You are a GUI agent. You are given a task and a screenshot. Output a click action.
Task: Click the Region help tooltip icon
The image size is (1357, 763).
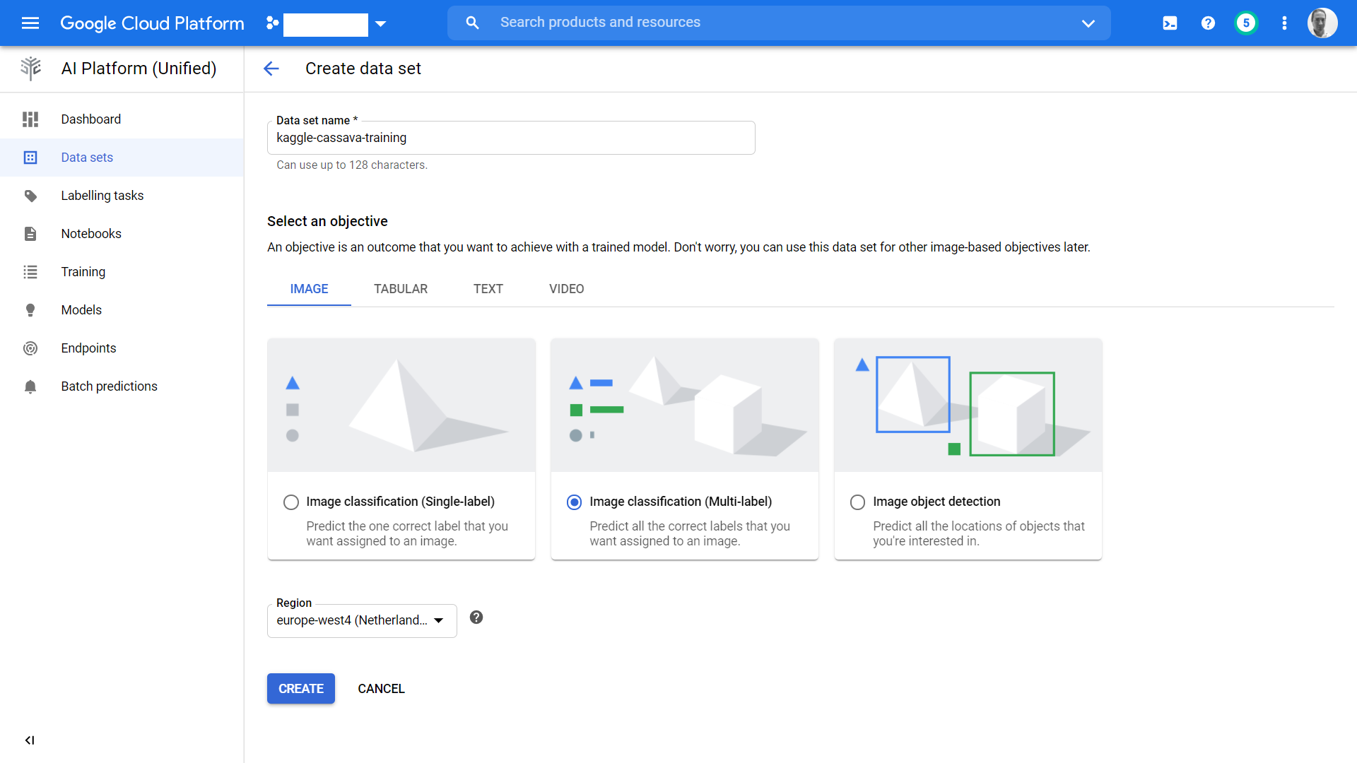point(476,617)
